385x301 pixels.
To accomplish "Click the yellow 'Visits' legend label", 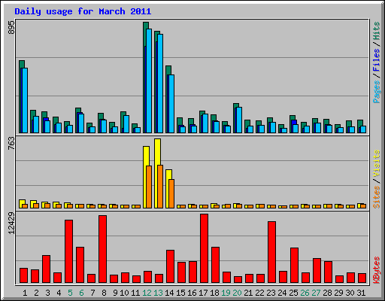I will [x=377, y=163].
